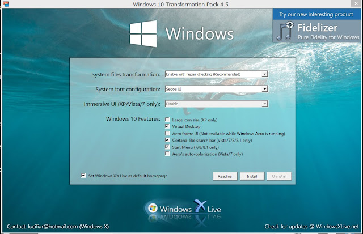Uncheck Set Windows X's Live as default homepage
Viewport: 363px width, 234px height.
pyautogui.click(x=83, y=176)
